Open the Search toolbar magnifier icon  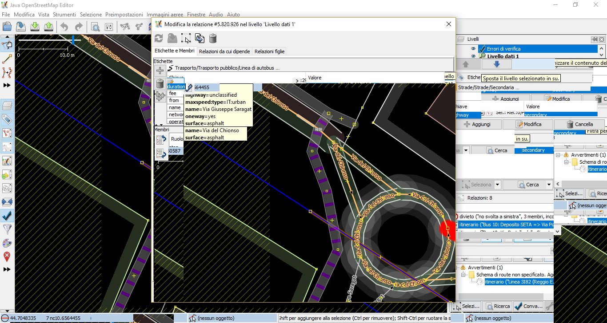coord(96,27)
